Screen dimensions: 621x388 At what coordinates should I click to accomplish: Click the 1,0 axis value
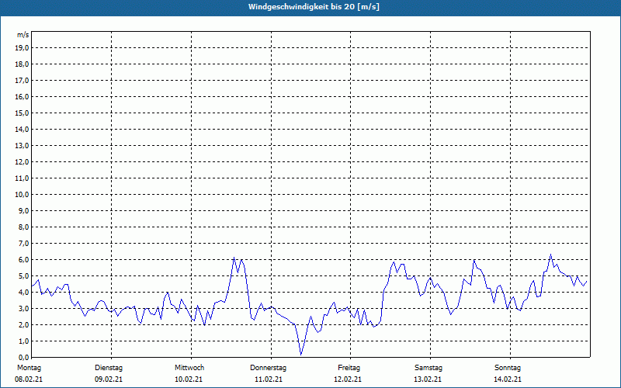pyautogui.click(x=23, y=341)
